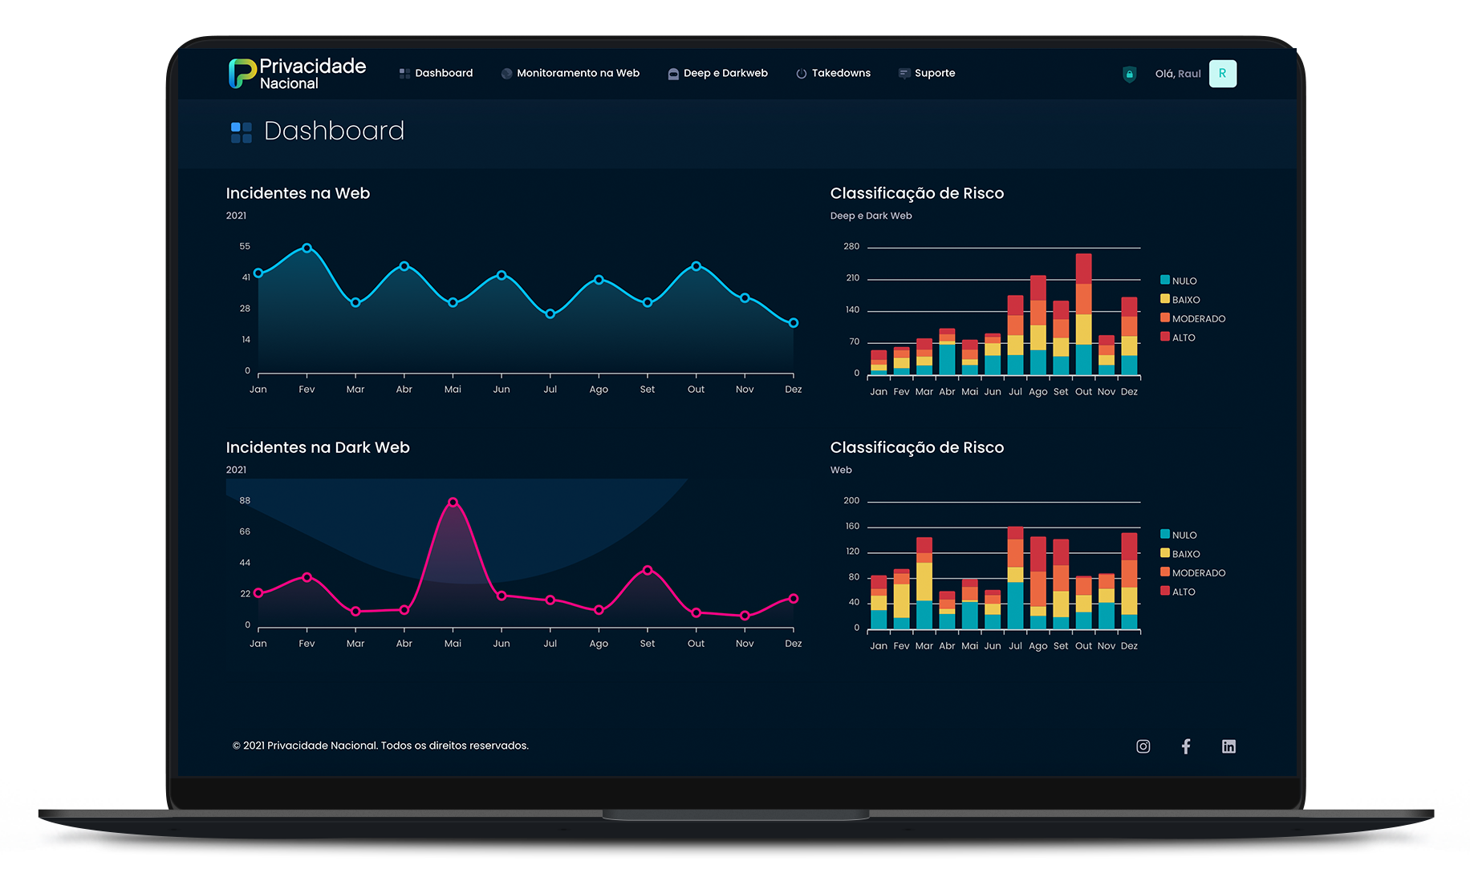Toggle MODERADO legend in Web risk chart
This screenshot has height=877, width=1470.
pyautogui.click(x=1193, y=572)
